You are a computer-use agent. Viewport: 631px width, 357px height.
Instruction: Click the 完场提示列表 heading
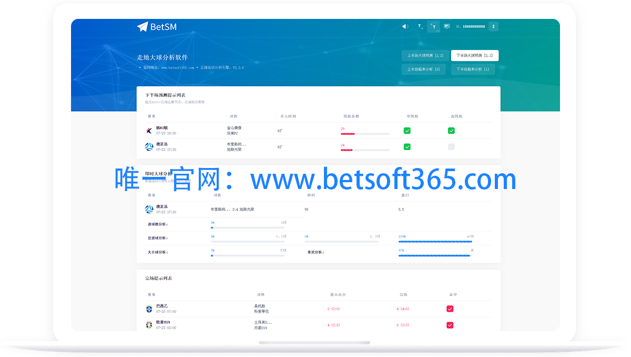coord(158,278)
